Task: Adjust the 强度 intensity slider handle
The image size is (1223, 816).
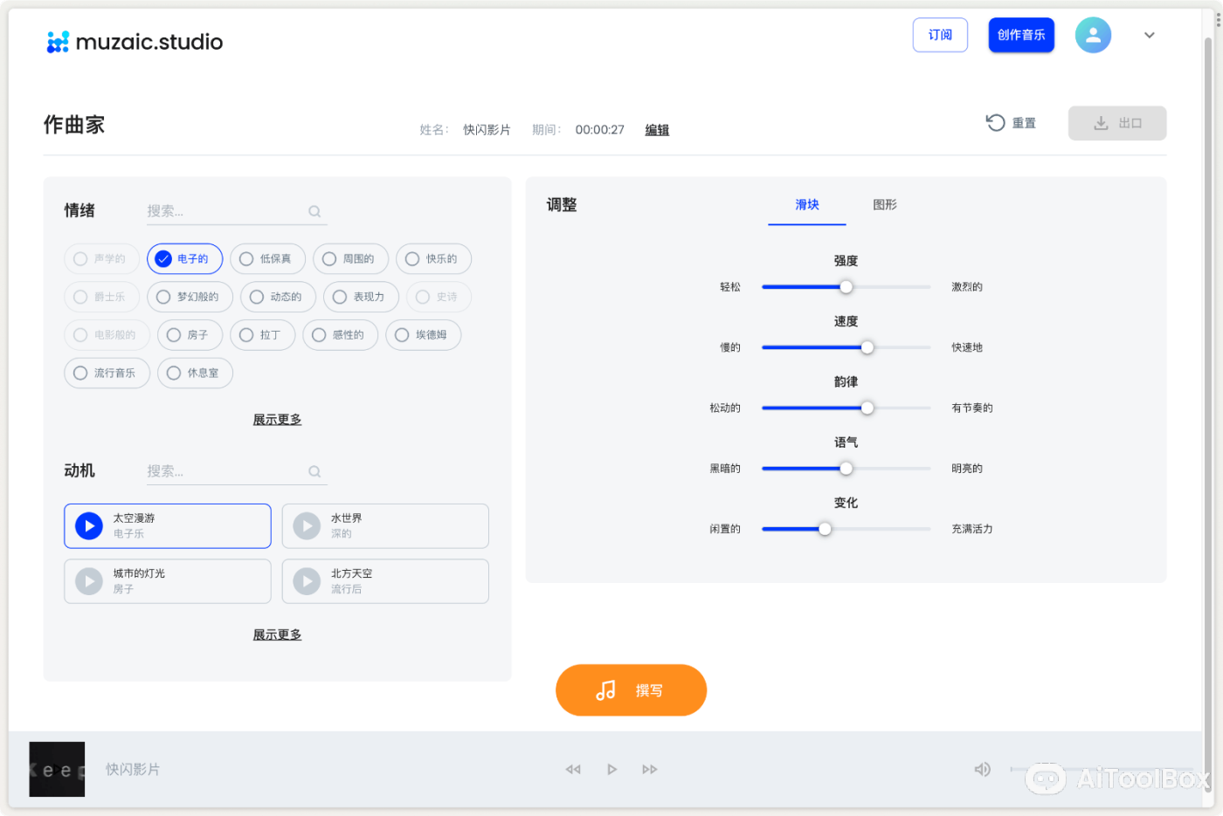Action: (x=845, y=286)
